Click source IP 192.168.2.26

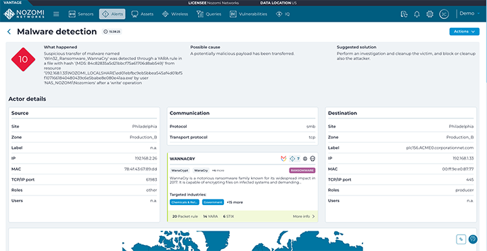pos(145,158)
